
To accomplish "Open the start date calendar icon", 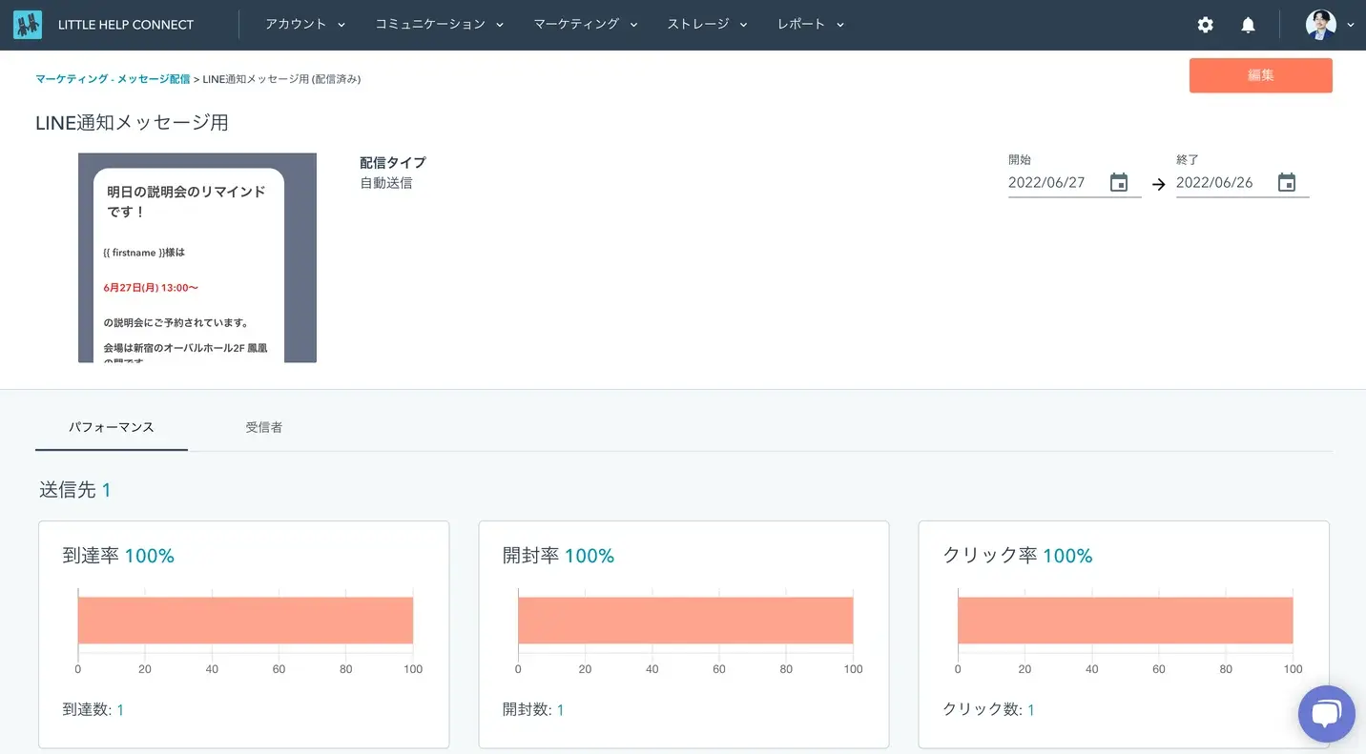I will click(x=1119, y=183).
